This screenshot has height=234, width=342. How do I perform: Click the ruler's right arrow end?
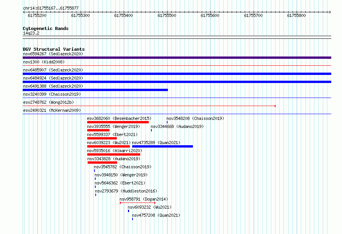coord(330,12)
